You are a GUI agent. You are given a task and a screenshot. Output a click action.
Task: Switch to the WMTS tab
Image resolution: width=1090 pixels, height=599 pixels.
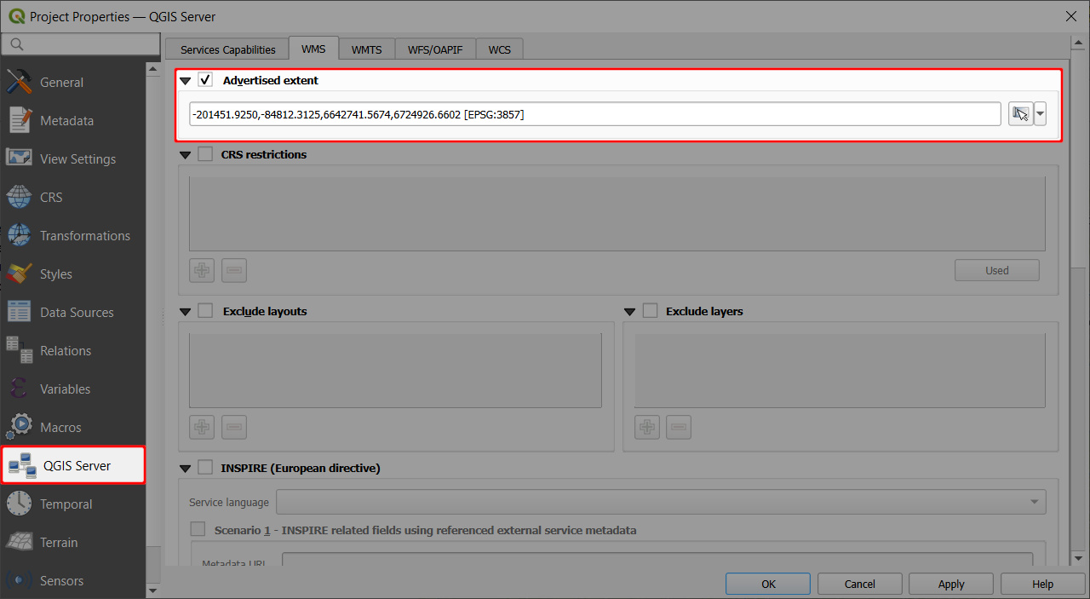tap(367, 49)
